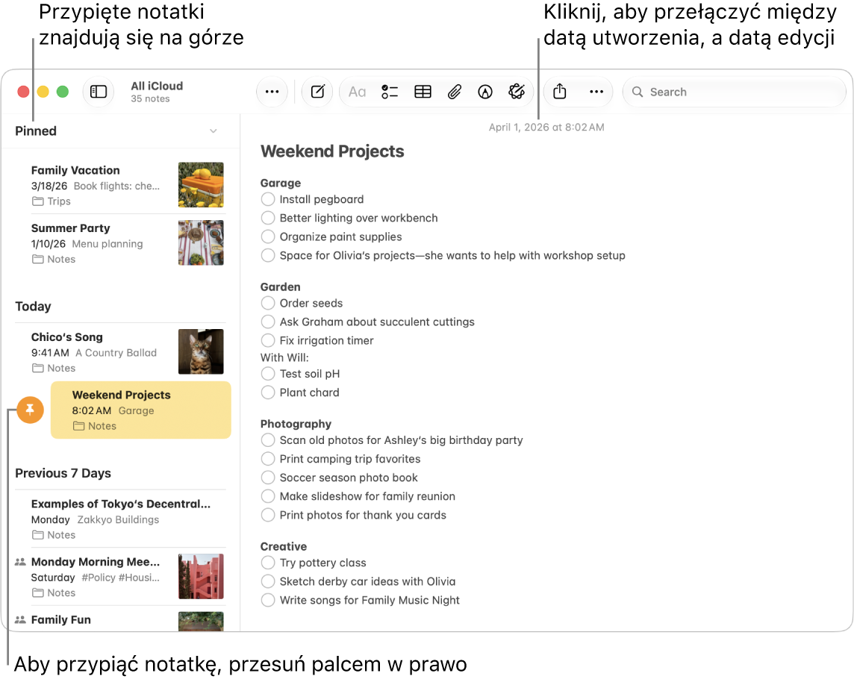Check off Better lighting over workbench

268,218
